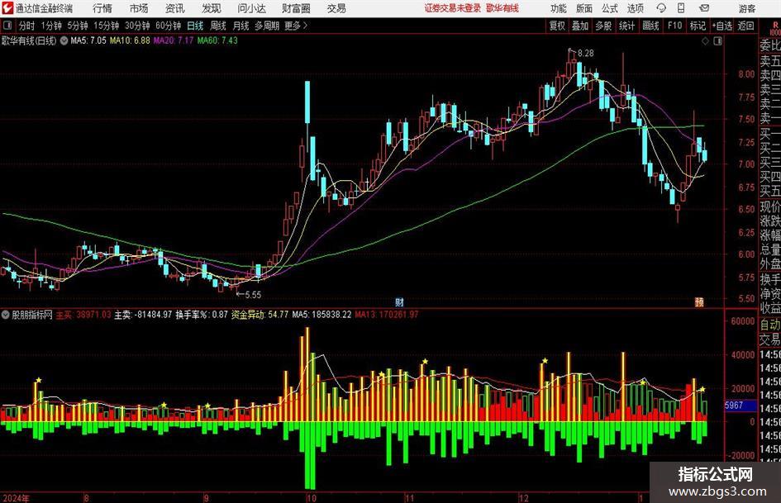This screenshot has height=503, width=781.
Task: Open the 版面 menu
Action: click(x=584, y=8)
